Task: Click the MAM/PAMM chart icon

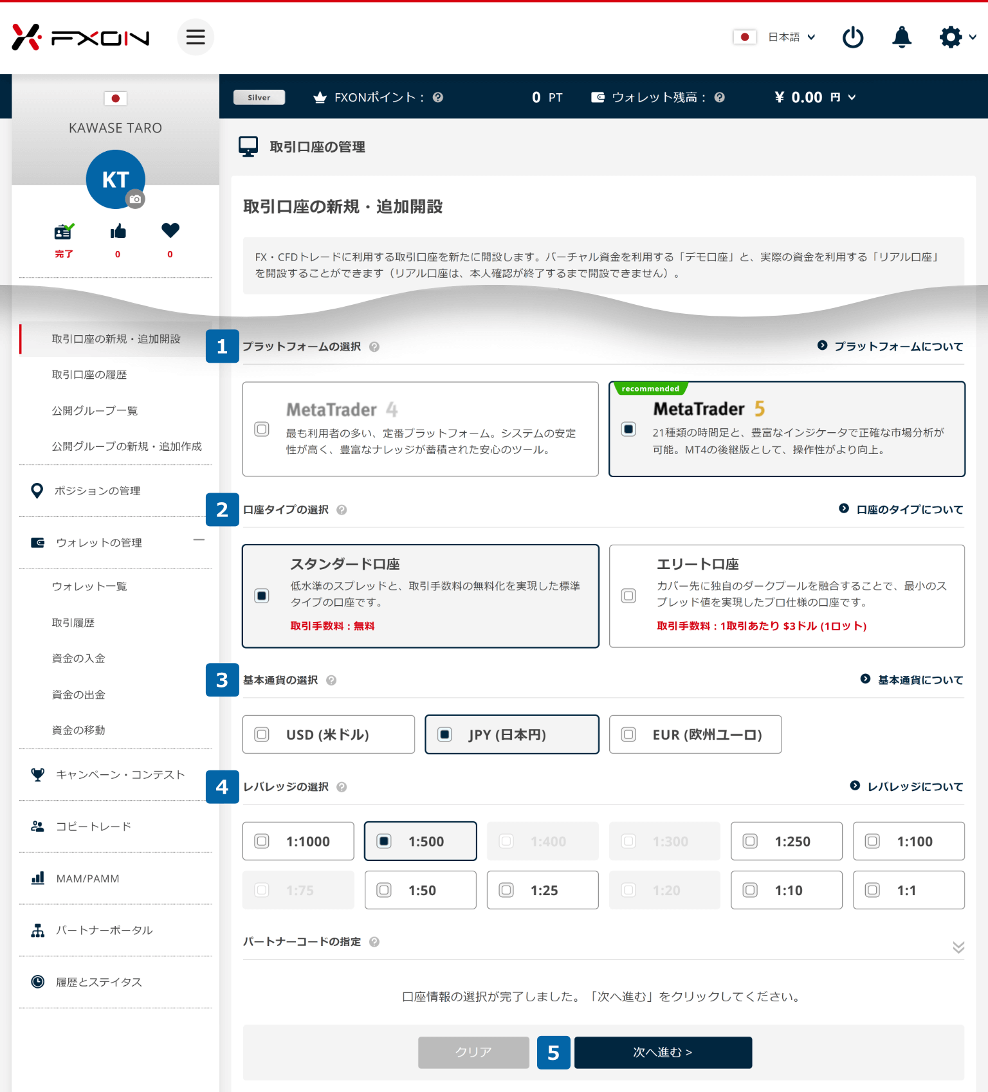Action: [x=38, y=878]
